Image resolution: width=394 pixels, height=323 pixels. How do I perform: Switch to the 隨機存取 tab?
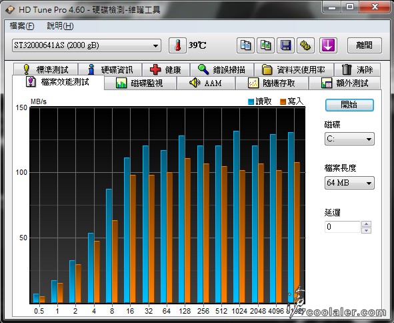point(272,83)
